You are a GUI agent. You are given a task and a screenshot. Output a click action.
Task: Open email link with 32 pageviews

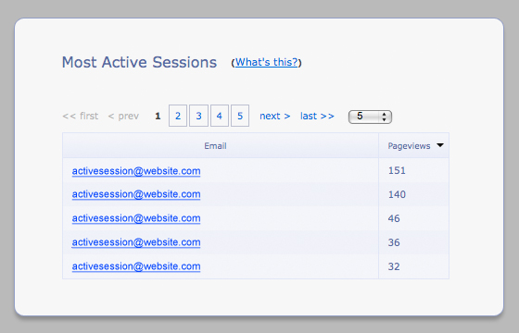tap(136, 266)
